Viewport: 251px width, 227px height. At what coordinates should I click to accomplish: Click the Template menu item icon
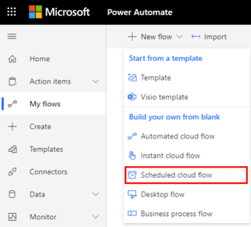[132, 78]
